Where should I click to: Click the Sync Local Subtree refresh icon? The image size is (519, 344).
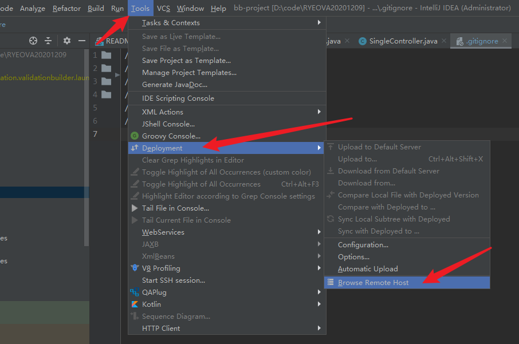[x=331, y=219]
